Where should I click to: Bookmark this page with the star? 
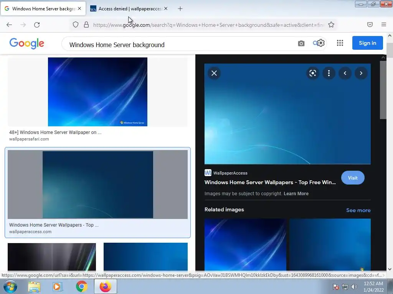pyautogui.click(x=331, y=24)
